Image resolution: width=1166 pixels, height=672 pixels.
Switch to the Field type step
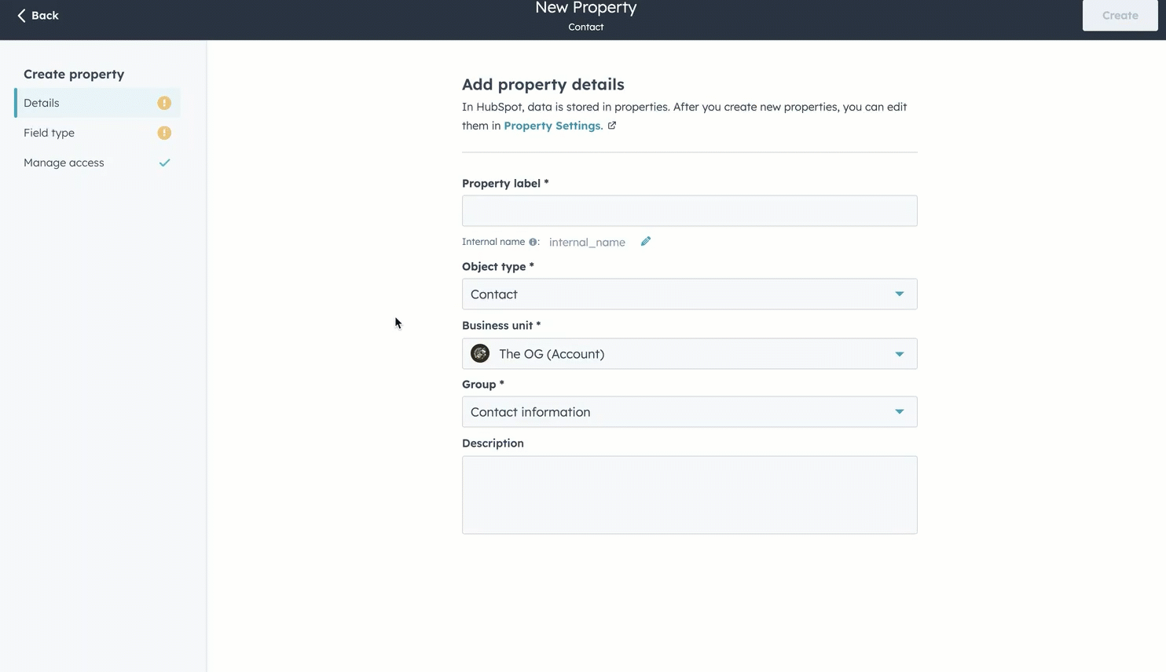point(49,133)
